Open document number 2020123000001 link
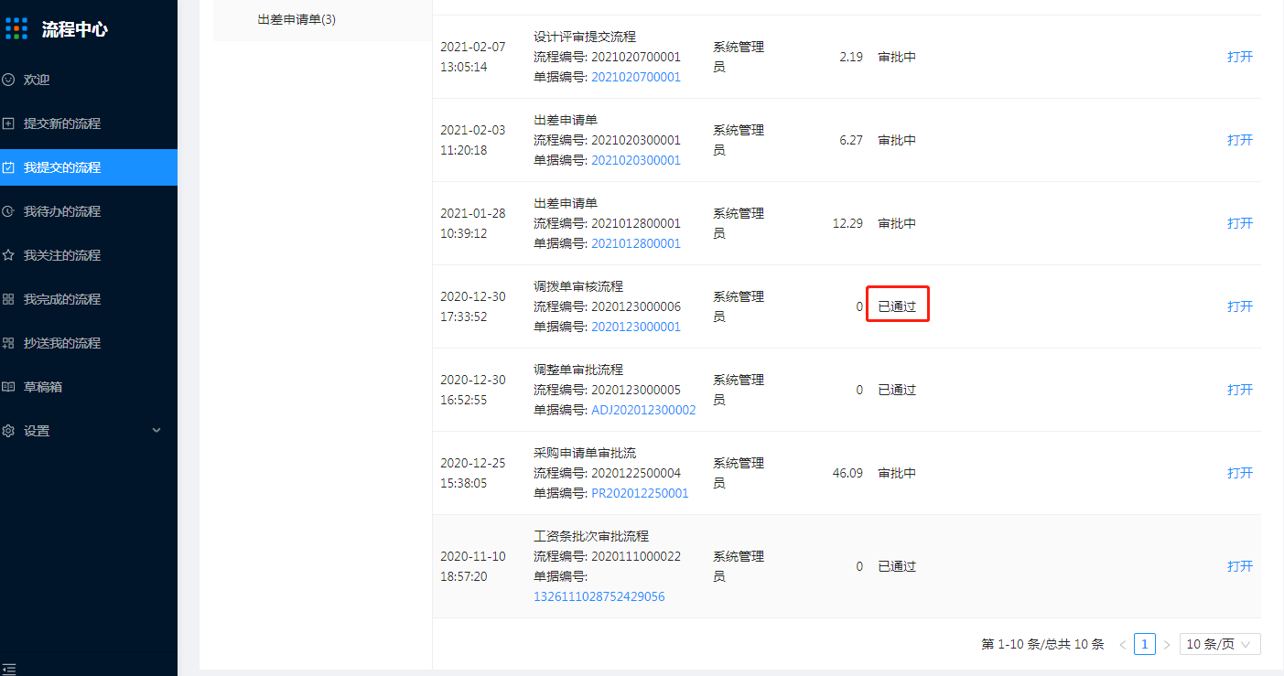Image resolution: width=1284 pixels, height=676 pixels. tap(636, 327)
